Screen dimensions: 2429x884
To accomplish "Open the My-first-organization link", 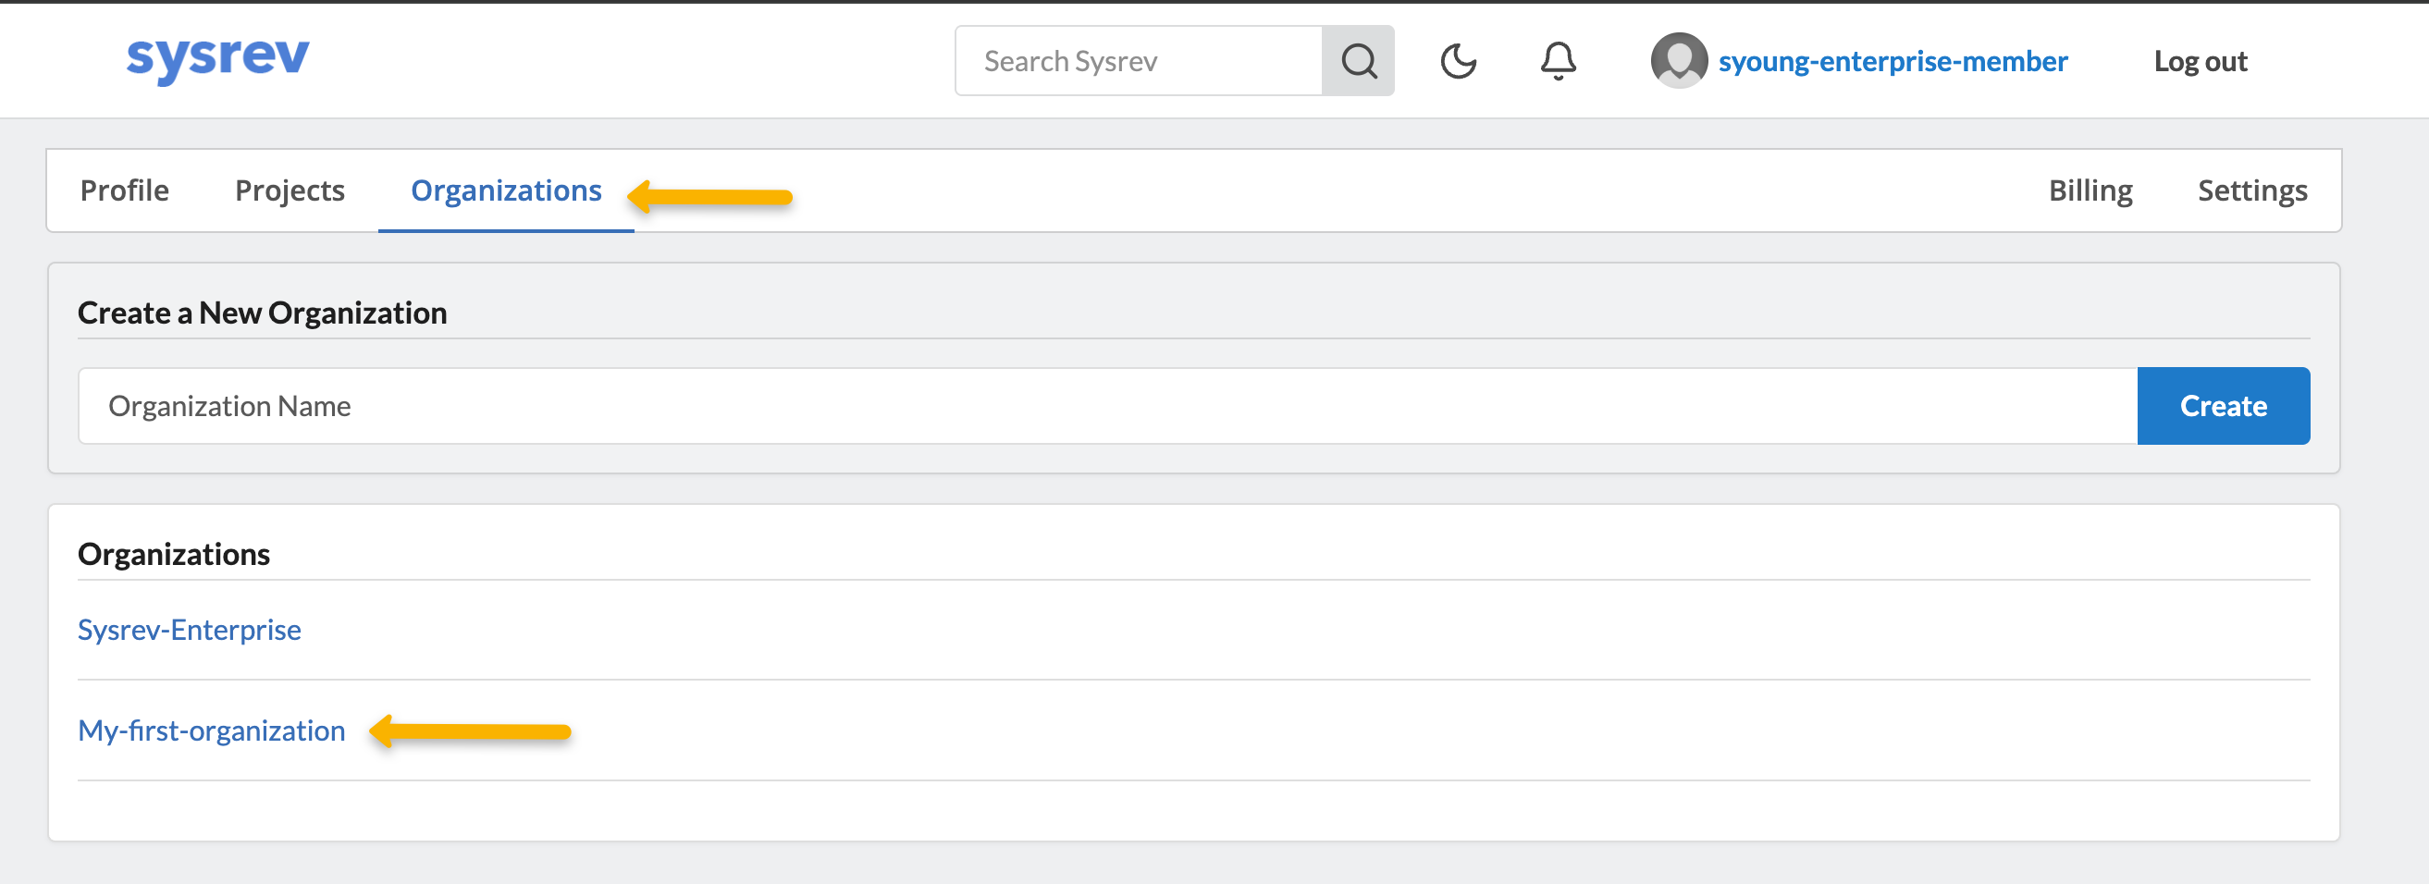I will click(211, 731).
